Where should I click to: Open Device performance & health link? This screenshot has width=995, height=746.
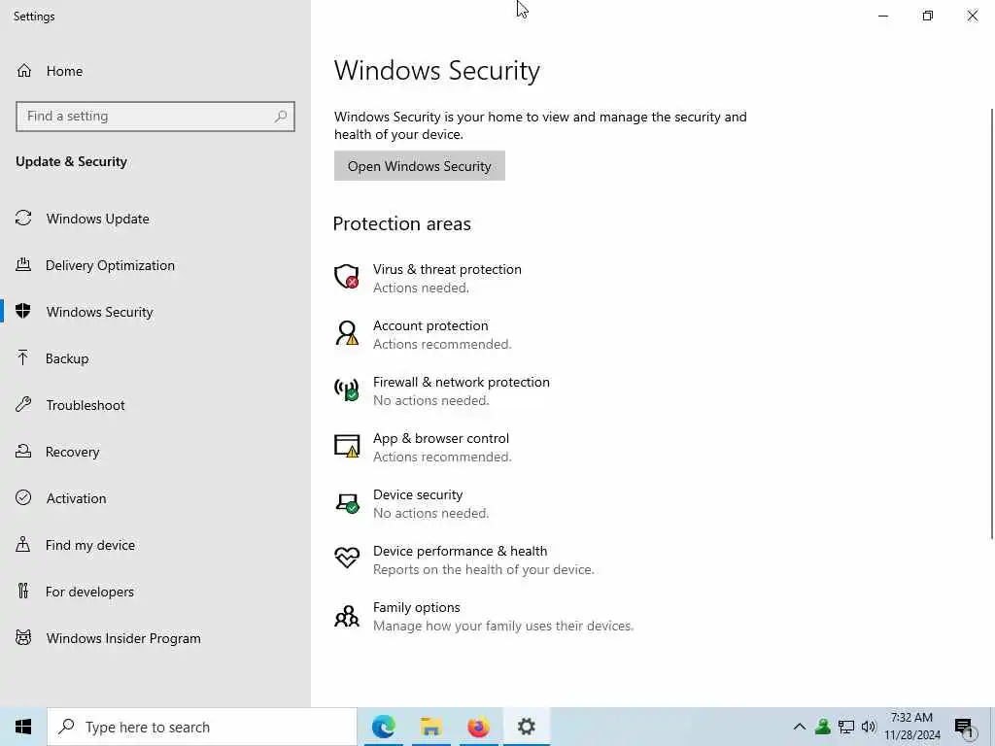460,551
